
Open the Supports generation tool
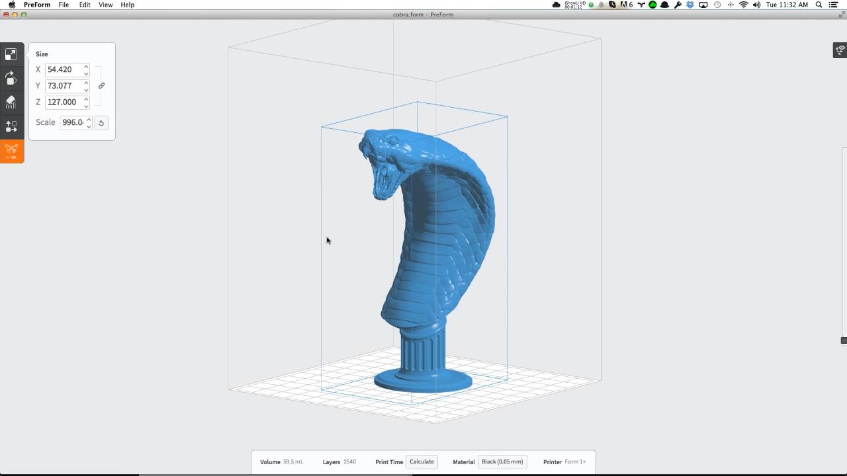[x=11, y=102]
